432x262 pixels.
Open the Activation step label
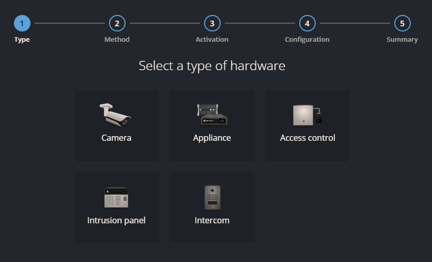tap(212, 40)
